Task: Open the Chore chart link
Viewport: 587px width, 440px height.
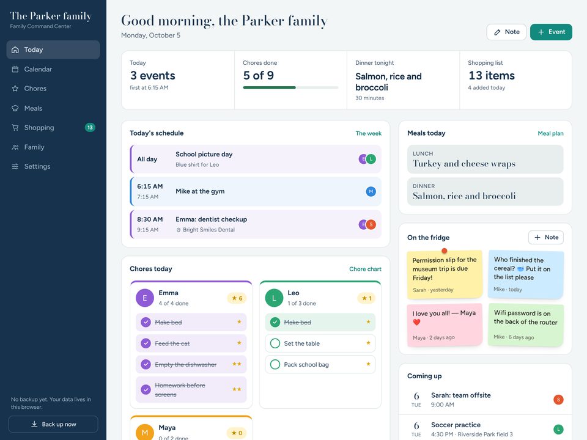Action: pos(365,269)
